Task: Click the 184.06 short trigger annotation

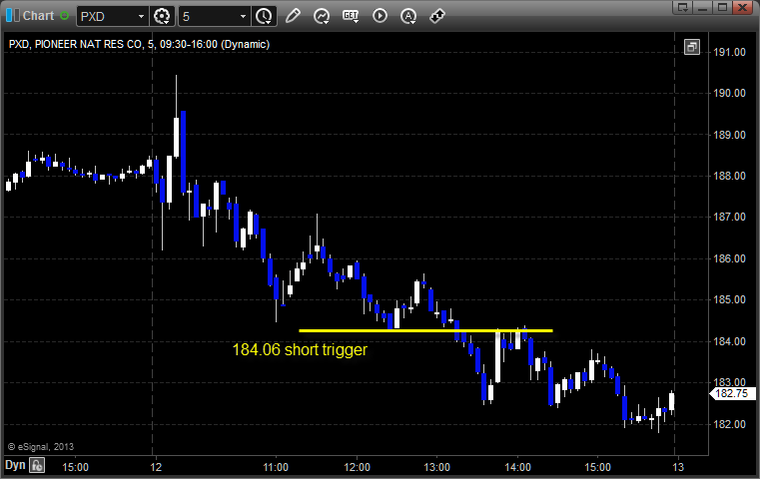Action: pos(300,349)
